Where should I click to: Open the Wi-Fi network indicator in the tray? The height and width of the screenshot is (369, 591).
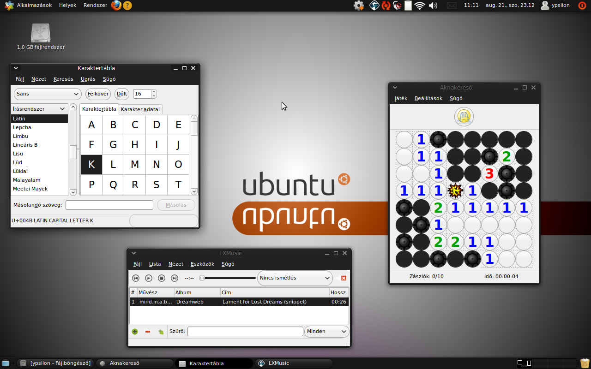[419, 6]
